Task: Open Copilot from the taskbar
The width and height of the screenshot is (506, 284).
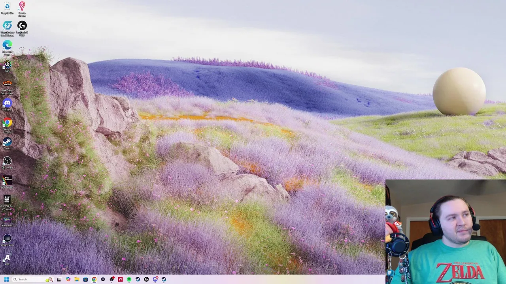Action: [68, 279]
